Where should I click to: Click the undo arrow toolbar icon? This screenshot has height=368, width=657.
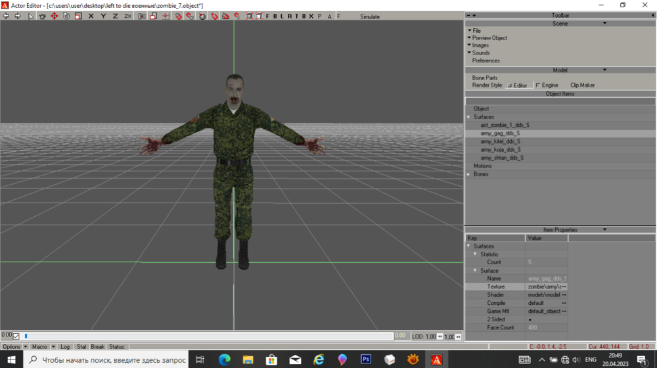tap(7, 16)
